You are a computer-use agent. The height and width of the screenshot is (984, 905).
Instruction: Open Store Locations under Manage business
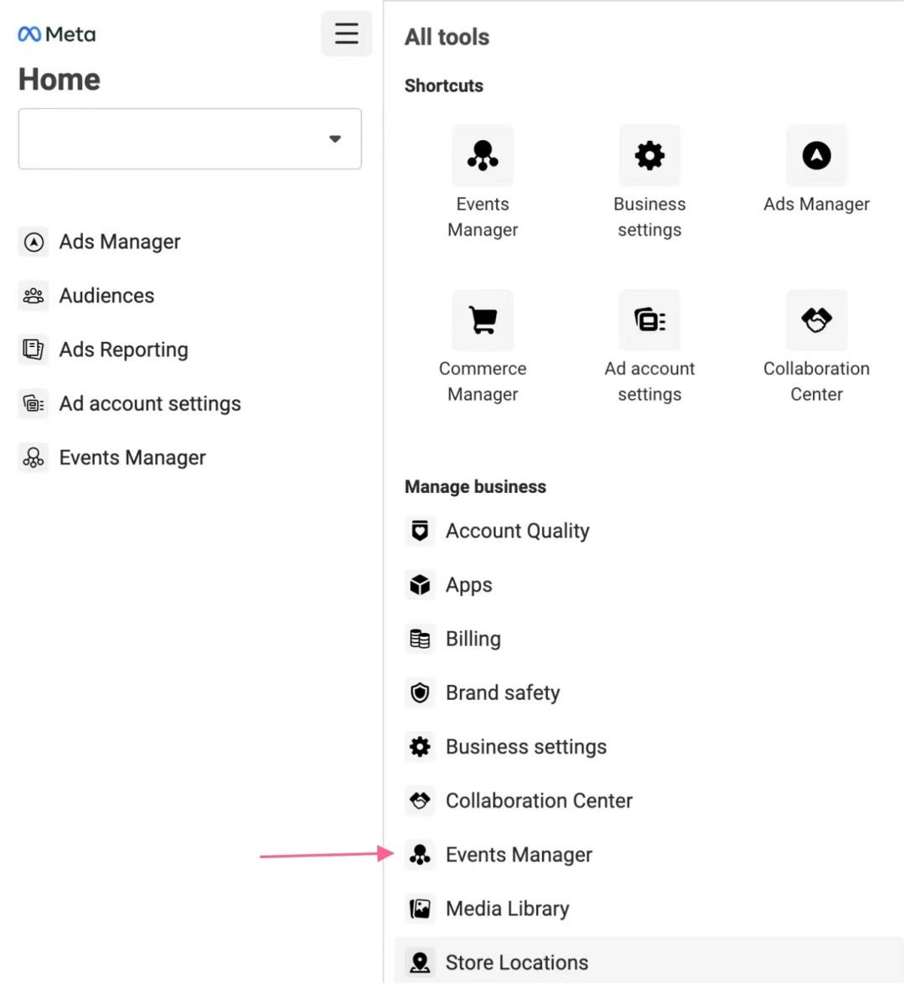(x=516, y=963)
